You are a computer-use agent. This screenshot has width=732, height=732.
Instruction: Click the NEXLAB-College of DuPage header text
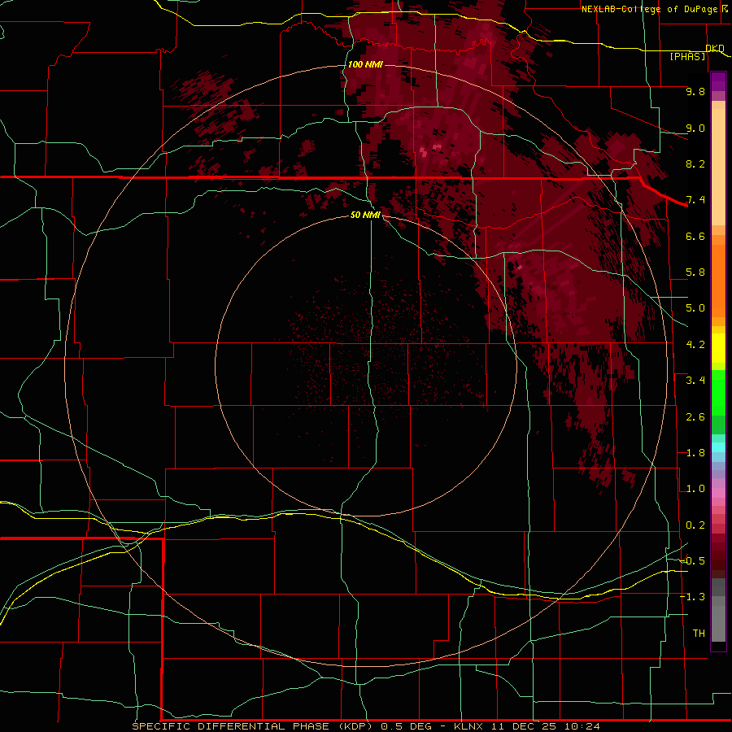[x=649, y=9]
